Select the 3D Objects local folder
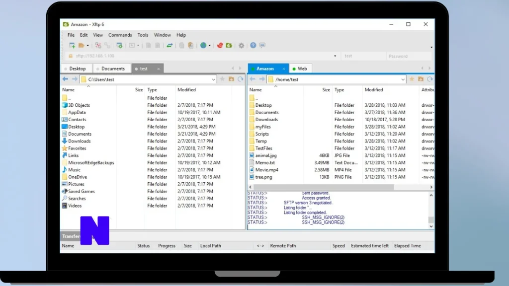Screen dimensions: 509x286 [x=79, y=105]
